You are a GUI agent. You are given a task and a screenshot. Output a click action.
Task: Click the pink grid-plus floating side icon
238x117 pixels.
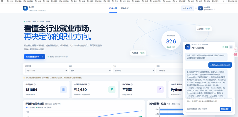coord(235,49)
